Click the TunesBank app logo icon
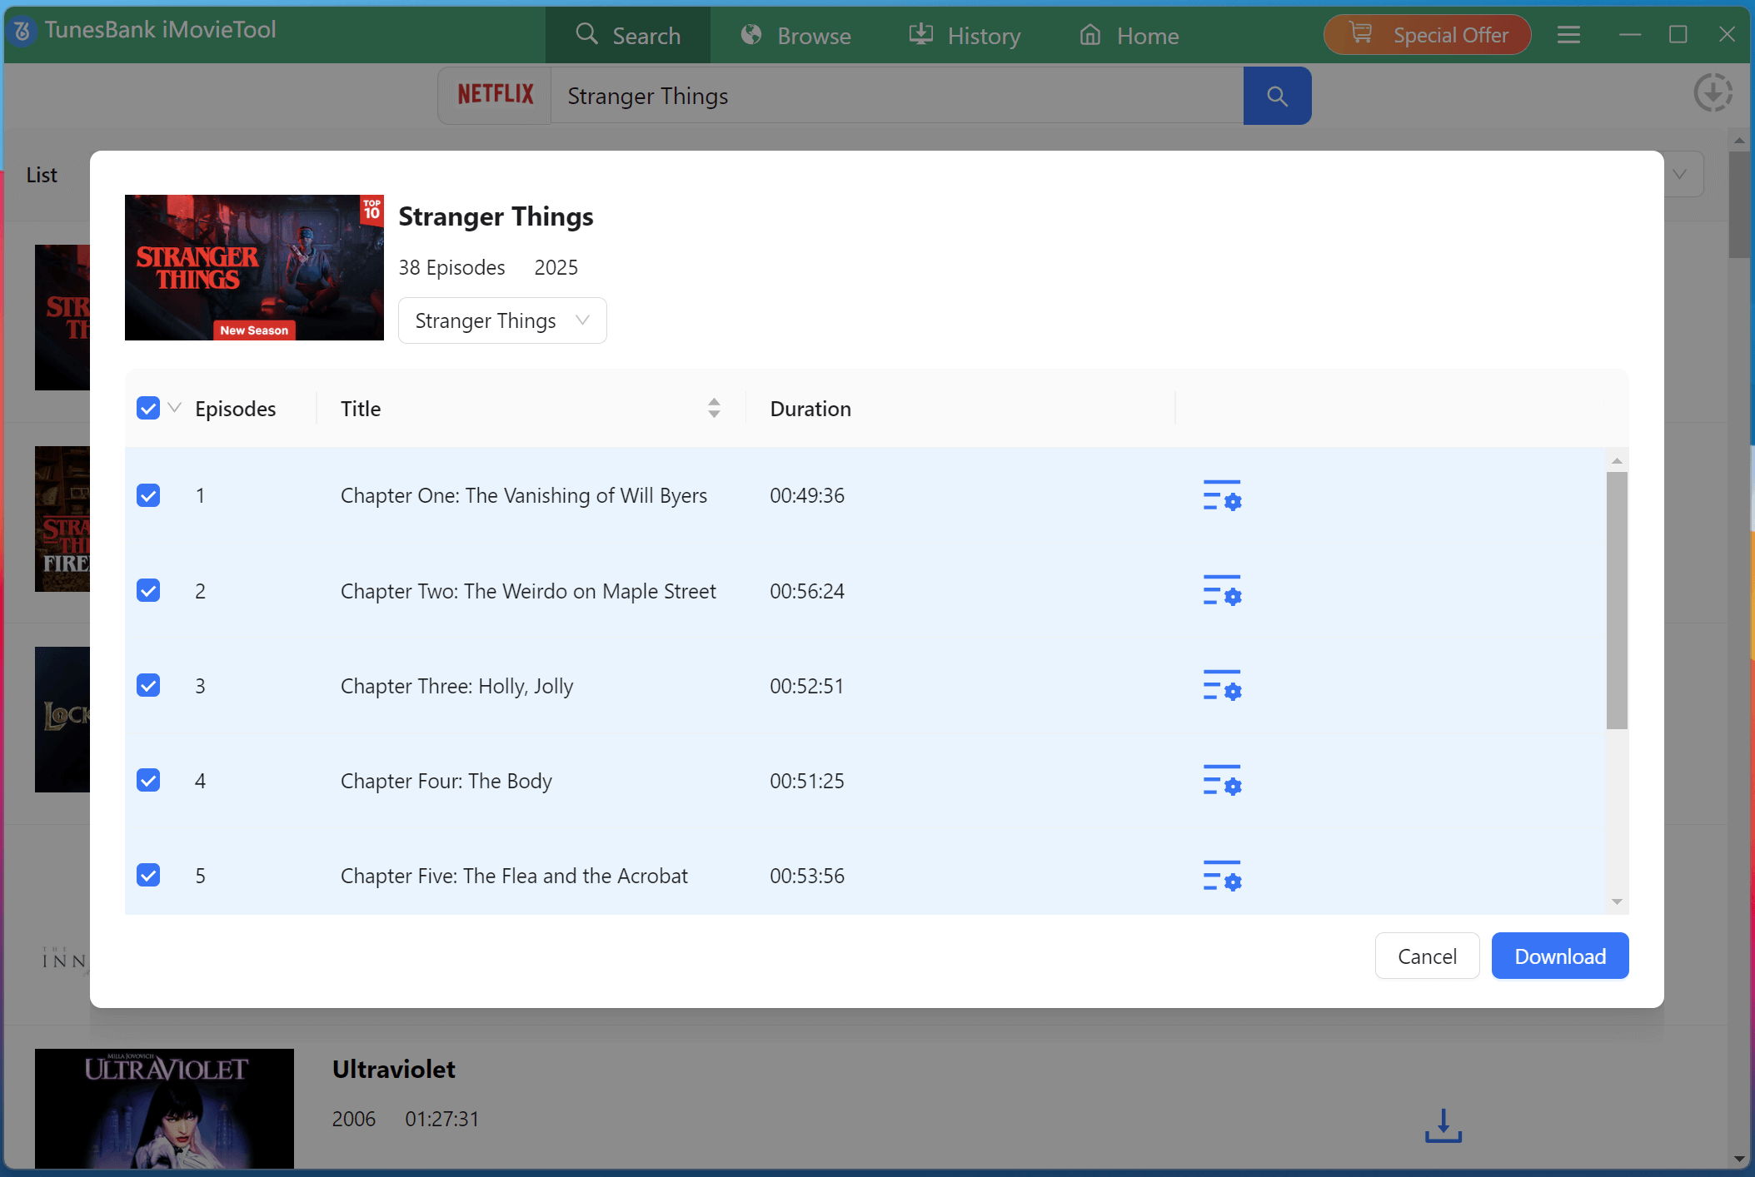The height and width of the screenshot is (1177, 1755). (22, 32)
